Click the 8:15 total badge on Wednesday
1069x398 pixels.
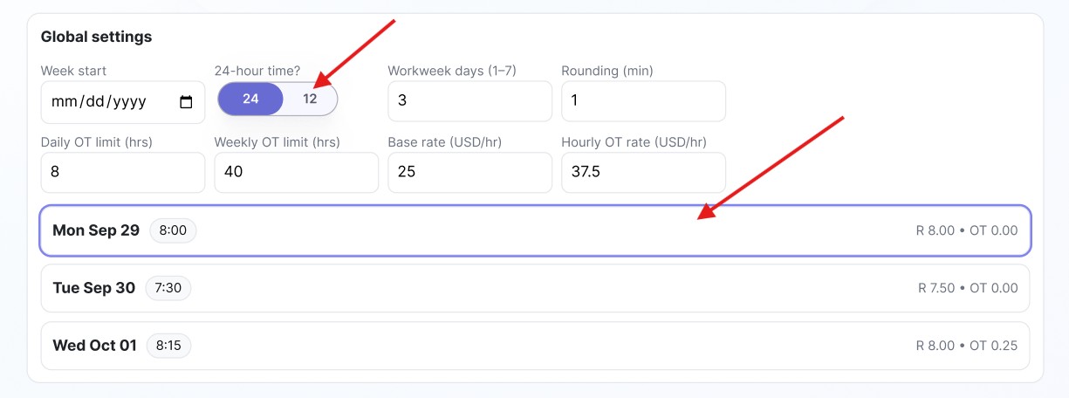[x=168, y=346]
